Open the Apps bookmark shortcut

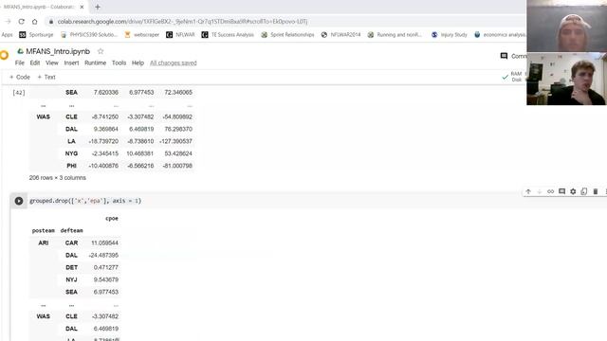tap(7, 35)
